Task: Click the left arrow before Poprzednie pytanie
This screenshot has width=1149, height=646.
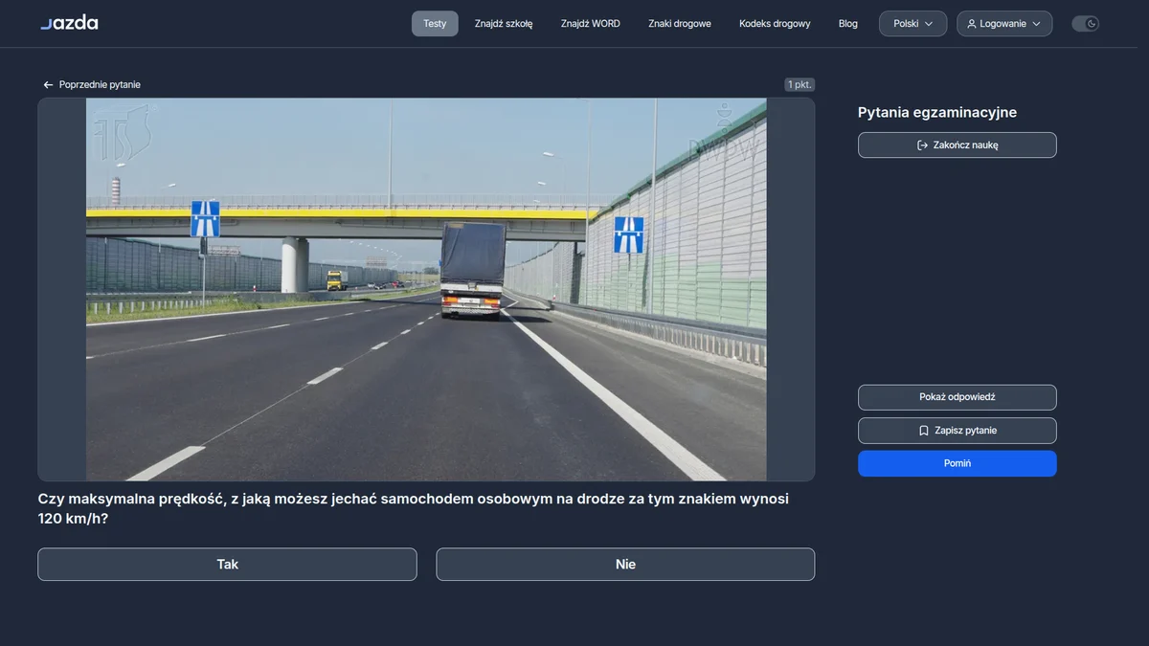Action: pos(48,85)
